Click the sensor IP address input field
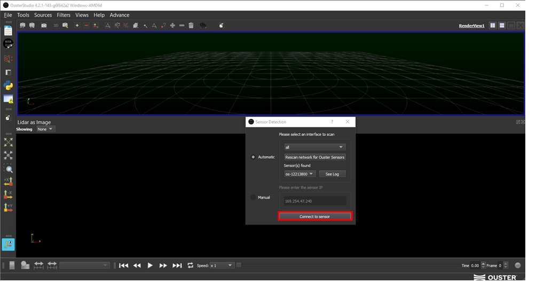The width and height of the screenshot is (536, 291). coord(315,201)
